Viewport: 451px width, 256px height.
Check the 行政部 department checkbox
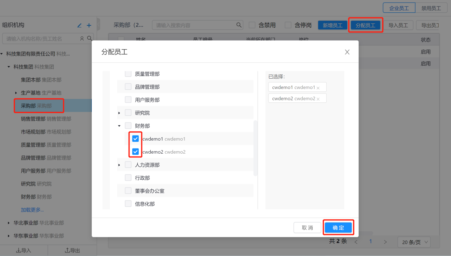tap(128, 178)
